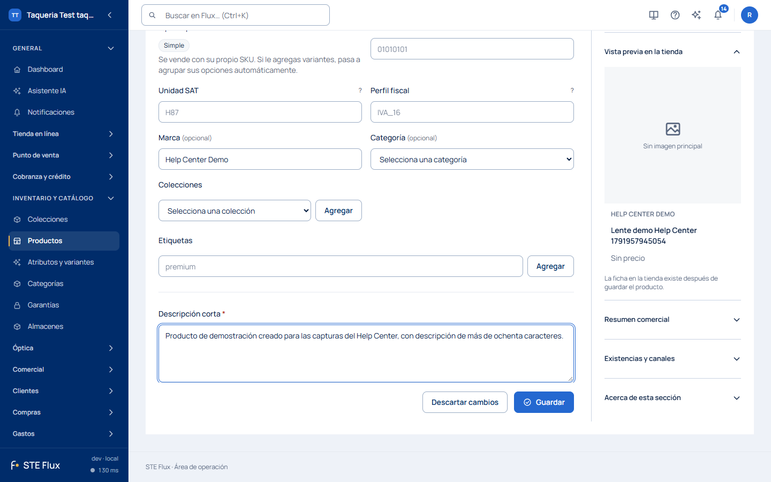771x482 pixels.
Task: Click the Perfil fiscal help question mark
Action: 572,91
